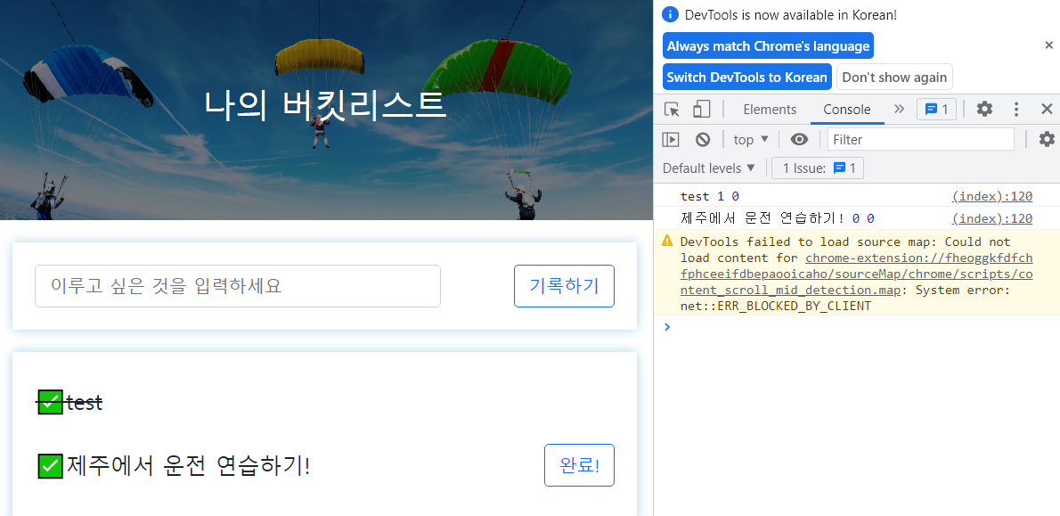
Task: Click the struck-through test item text
Action: (x=85, y=403)
